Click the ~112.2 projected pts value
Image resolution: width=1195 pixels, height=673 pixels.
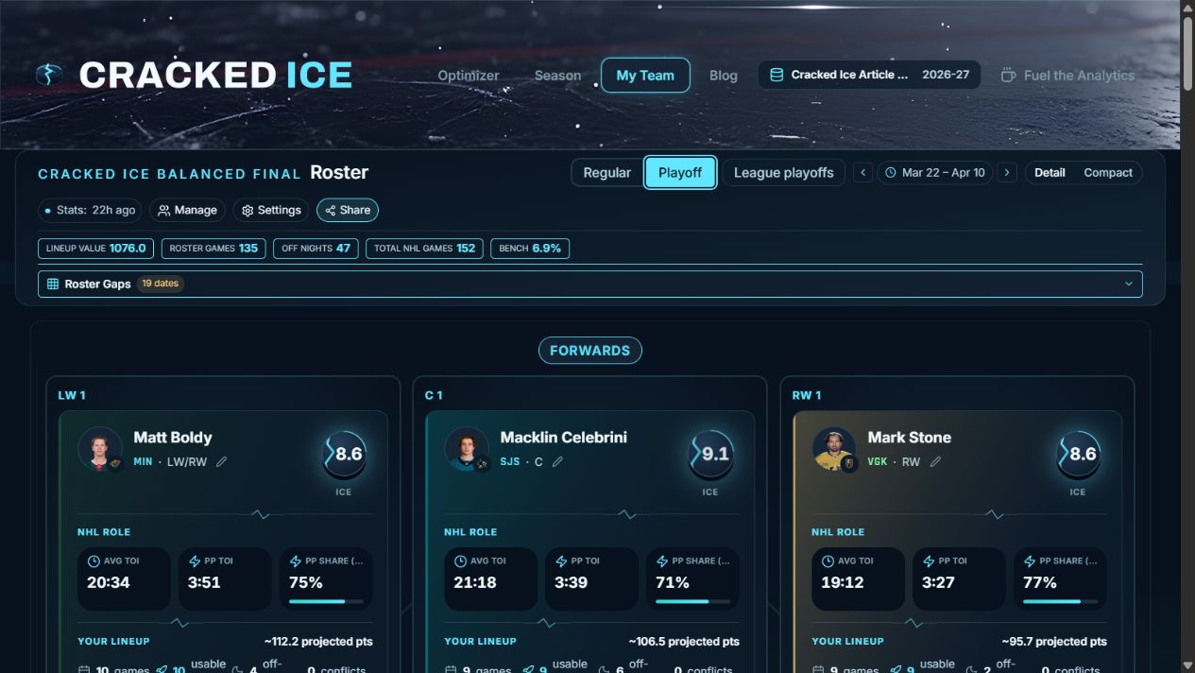[317, 642]
